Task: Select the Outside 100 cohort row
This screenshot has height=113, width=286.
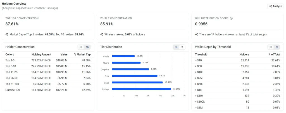Action: tap(48, 90)
